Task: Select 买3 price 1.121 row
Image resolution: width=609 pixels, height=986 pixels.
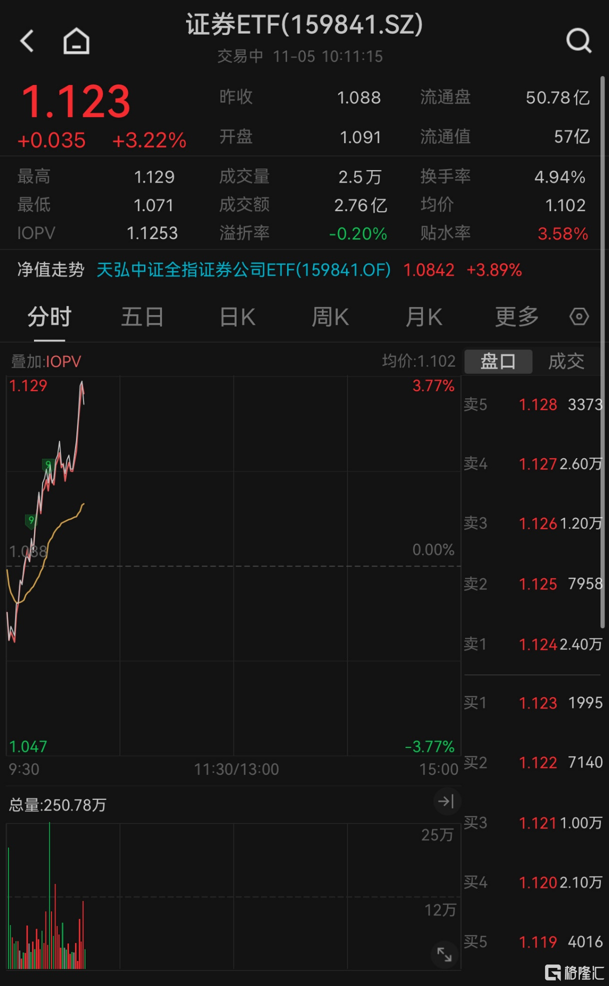Action: (533, 822)
